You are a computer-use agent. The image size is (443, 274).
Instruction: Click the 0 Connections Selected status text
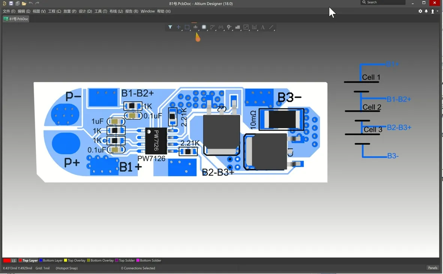coord(138,268)
